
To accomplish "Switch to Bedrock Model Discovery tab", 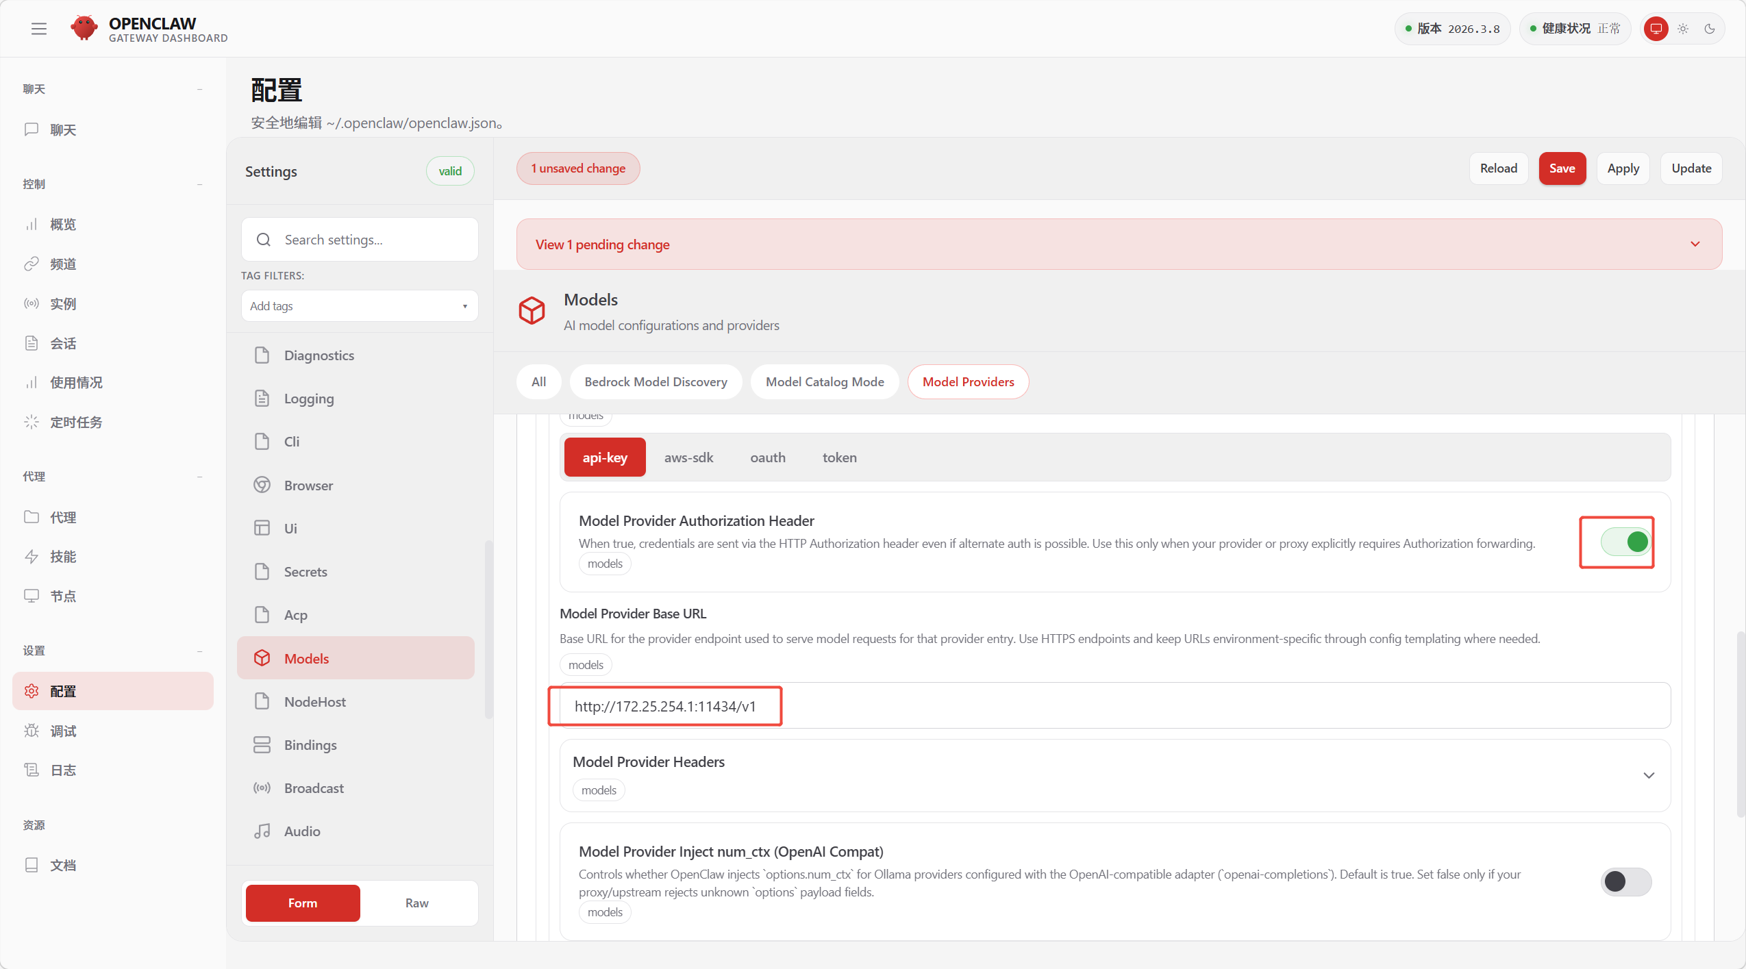I will coord(656,381).
